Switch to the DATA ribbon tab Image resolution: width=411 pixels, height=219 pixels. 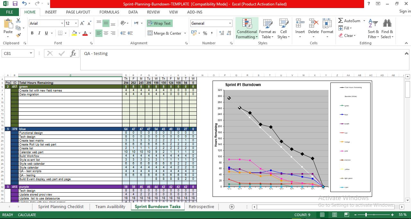pyautogui.click(x=133, y=12)
